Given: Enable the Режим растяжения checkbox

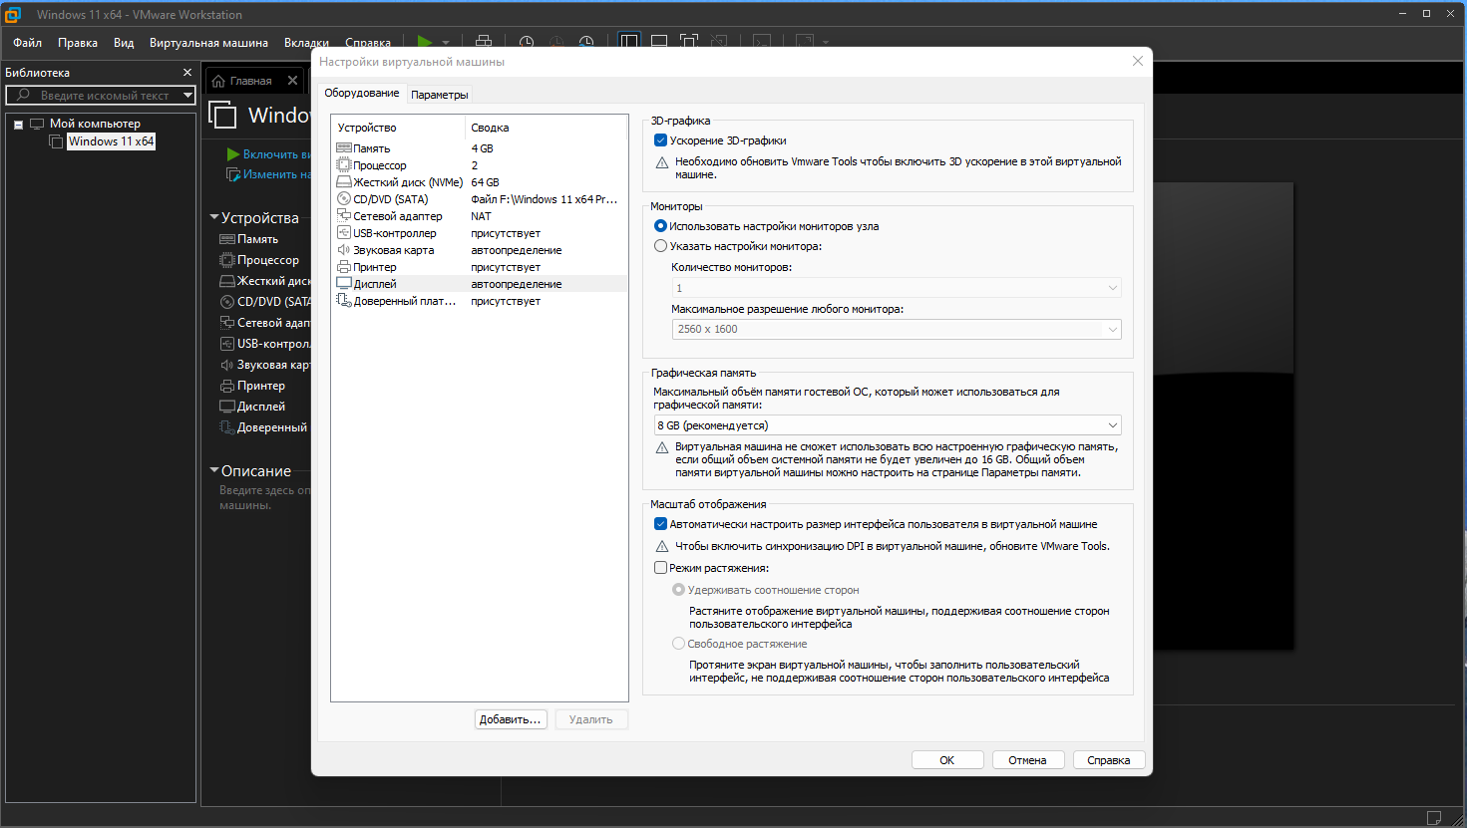Looking at the screenshot, I should tap(660, 568).
